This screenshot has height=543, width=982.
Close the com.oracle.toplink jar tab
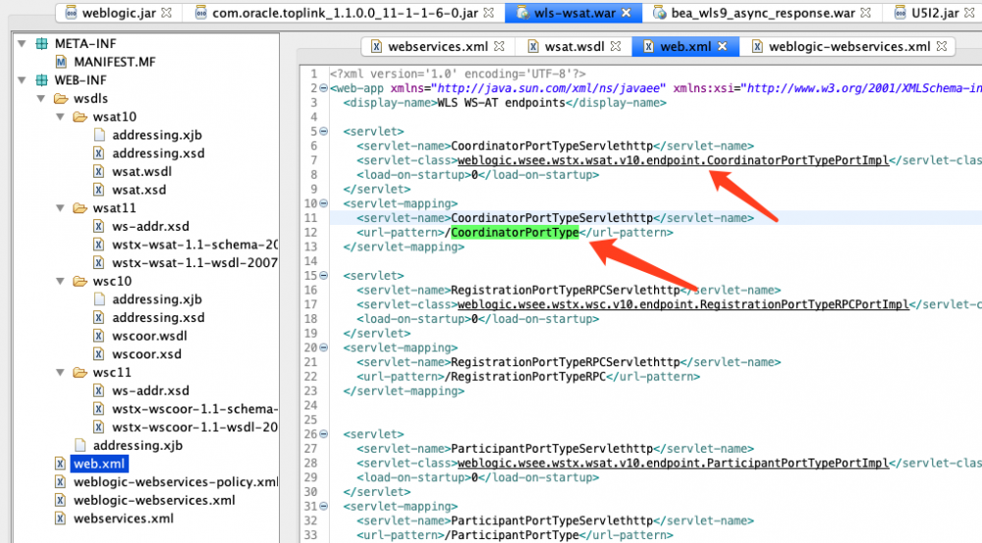(489, 13)
